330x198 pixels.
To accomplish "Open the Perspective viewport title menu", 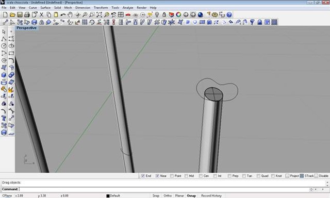I will click(x=26, y=28).
